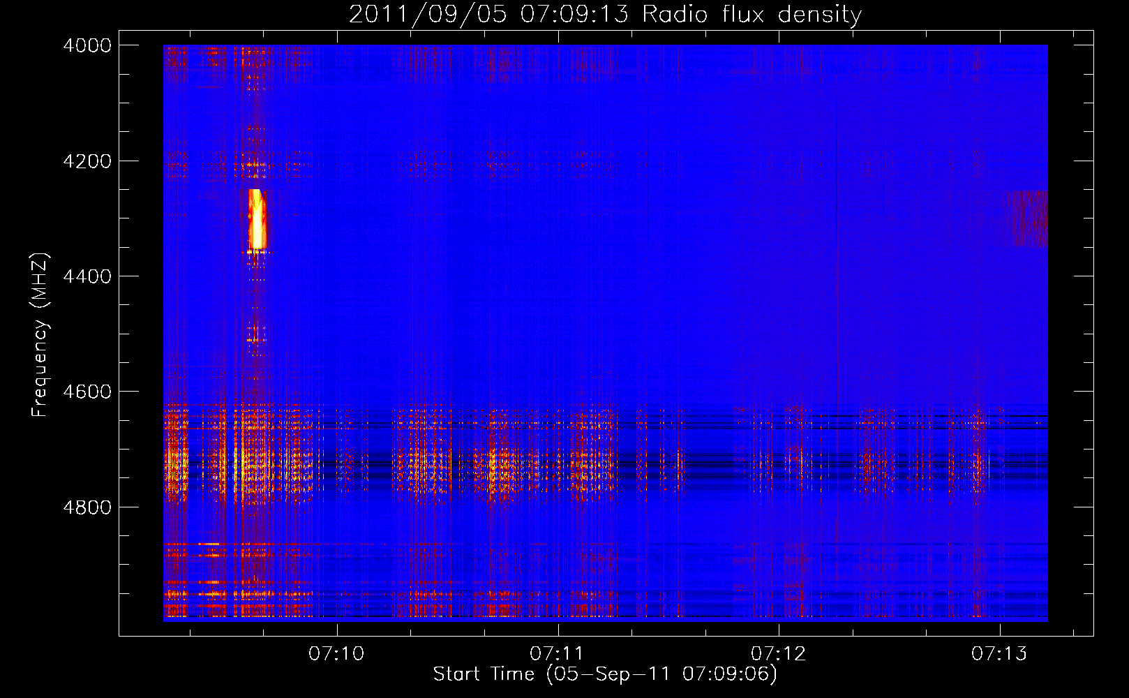
Task: Click the 4400 frequency tick label
Action: tap(87, 276)
